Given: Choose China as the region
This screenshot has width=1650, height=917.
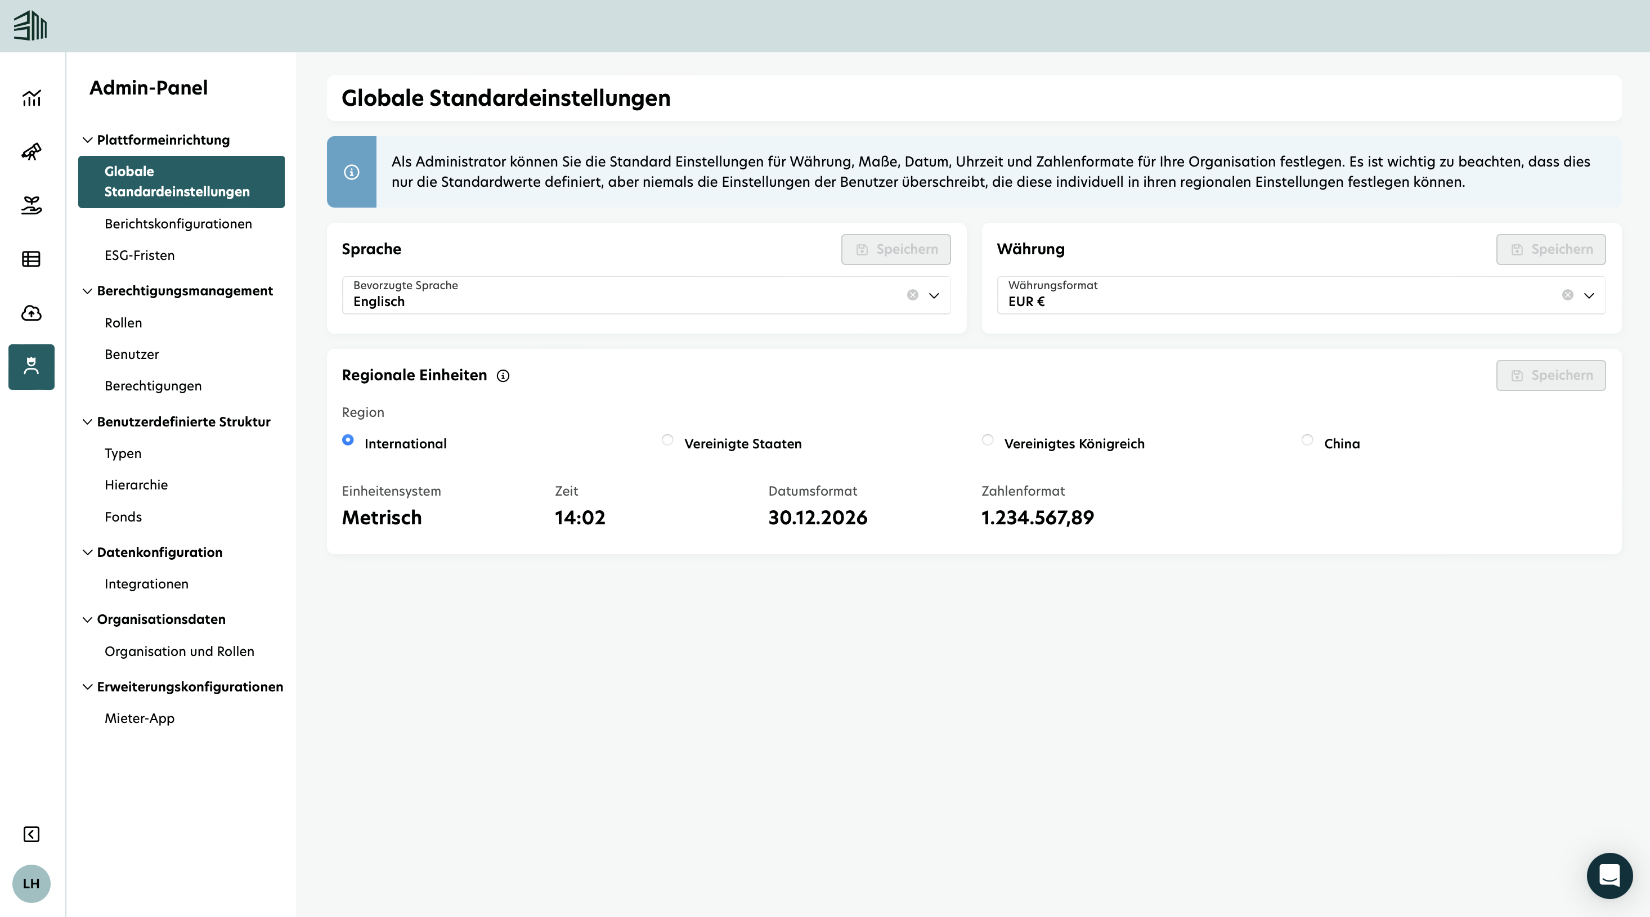Looking at the screenshot, I should coord(1307,440).
